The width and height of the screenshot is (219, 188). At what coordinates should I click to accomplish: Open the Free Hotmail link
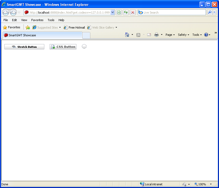pos(74,28)
